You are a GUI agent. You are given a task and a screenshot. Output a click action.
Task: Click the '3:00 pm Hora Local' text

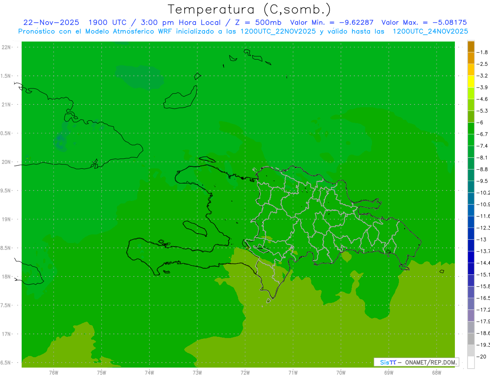tap(180, 22)
